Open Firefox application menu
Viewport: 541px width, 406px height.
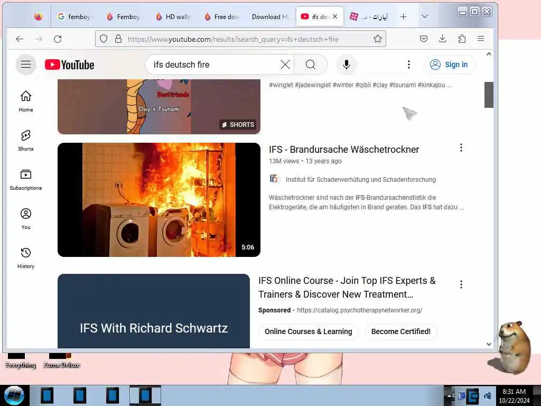(x=481, y=39)
